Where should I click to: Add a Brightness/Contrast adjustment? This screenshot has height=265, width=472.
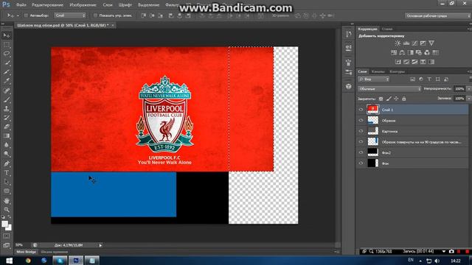click(x=398, y=43)
